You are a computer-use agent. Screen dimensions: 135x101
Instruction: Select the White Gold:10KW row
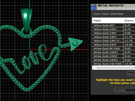coord(114,56)
